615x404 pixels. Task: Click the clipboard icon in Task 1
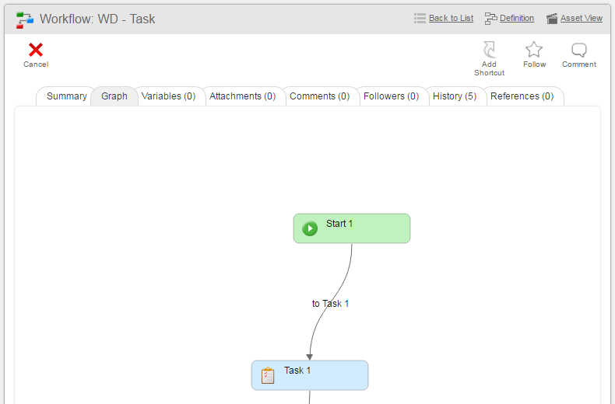268,375
